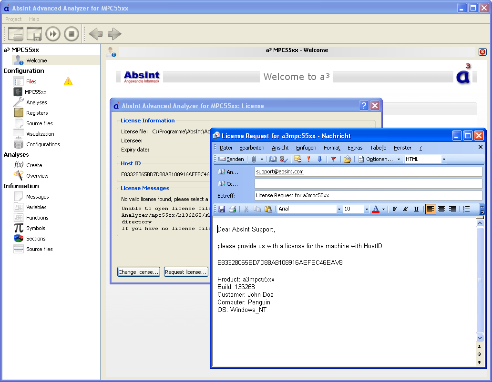492x382 pixels.
Task: Open the HTML message format dropdown
Action: click(x=444, y=159)
